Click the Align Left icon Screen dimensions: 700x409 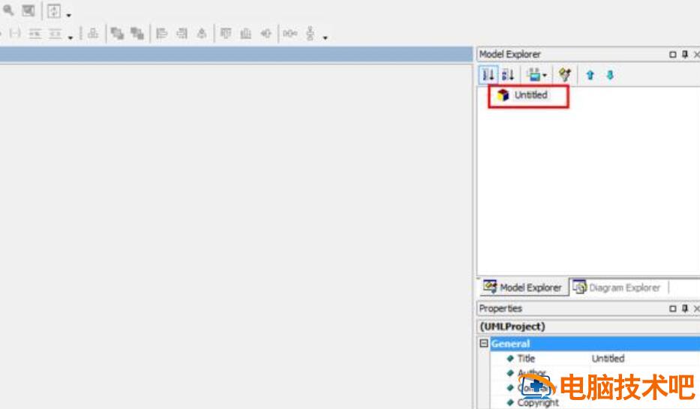(x=161, y=34)
